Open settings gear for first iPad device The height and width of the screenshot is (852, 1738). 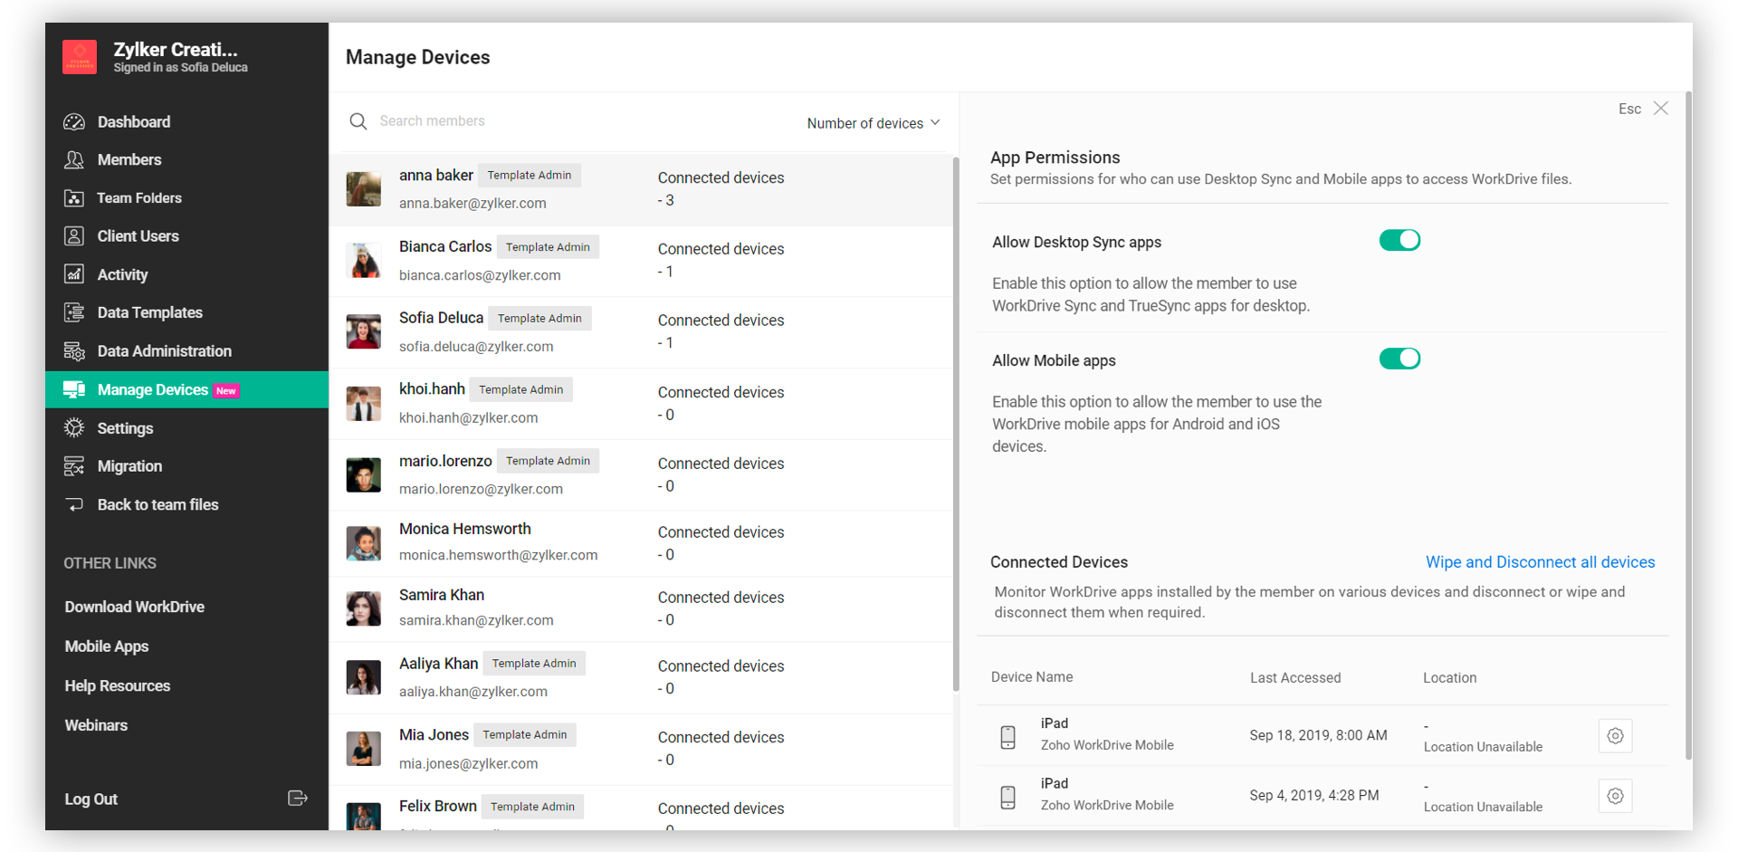(1615, 736)
